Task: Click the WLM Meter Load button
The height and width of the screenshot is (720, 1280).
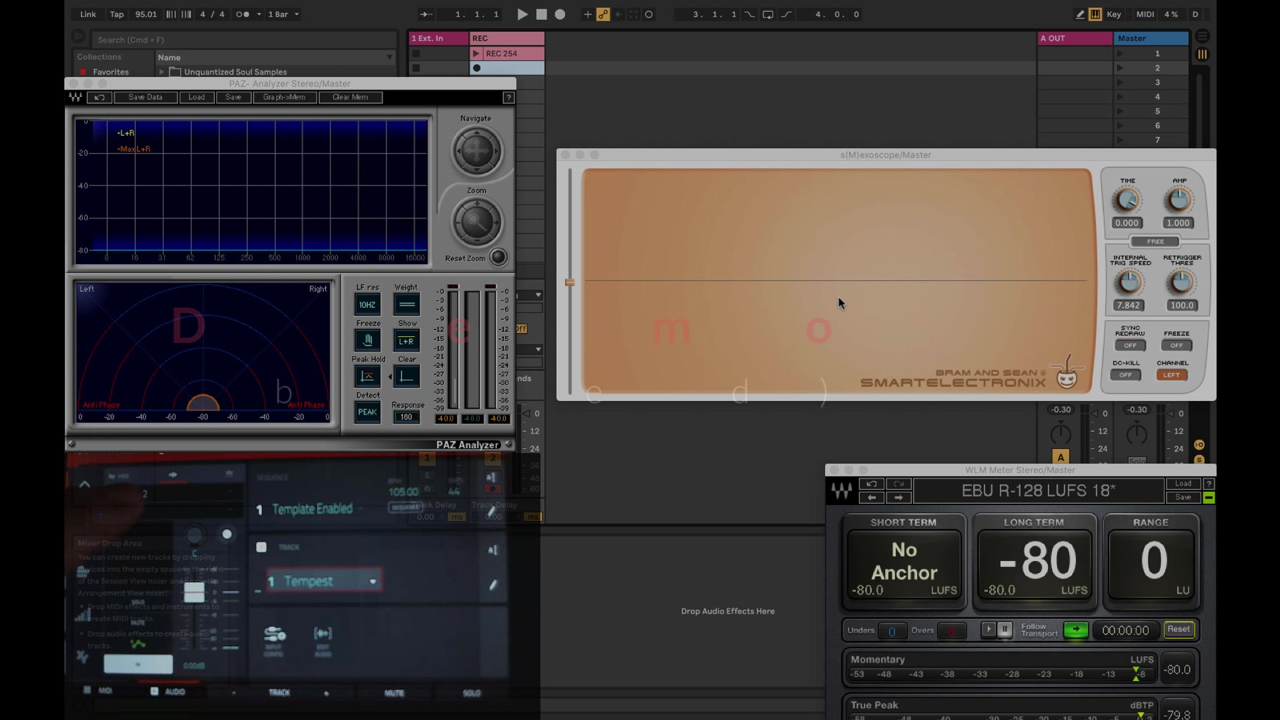Action: pyautogui.click(x=1182, y=484)
